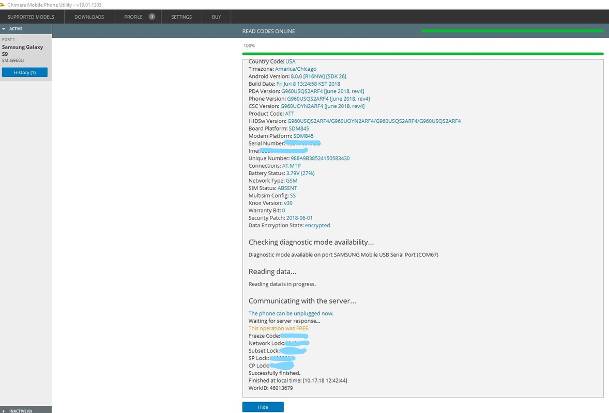Click the Security Patch value 2018-06-01
The height and width of the screenshot is (413, 609).
[299, 218]
